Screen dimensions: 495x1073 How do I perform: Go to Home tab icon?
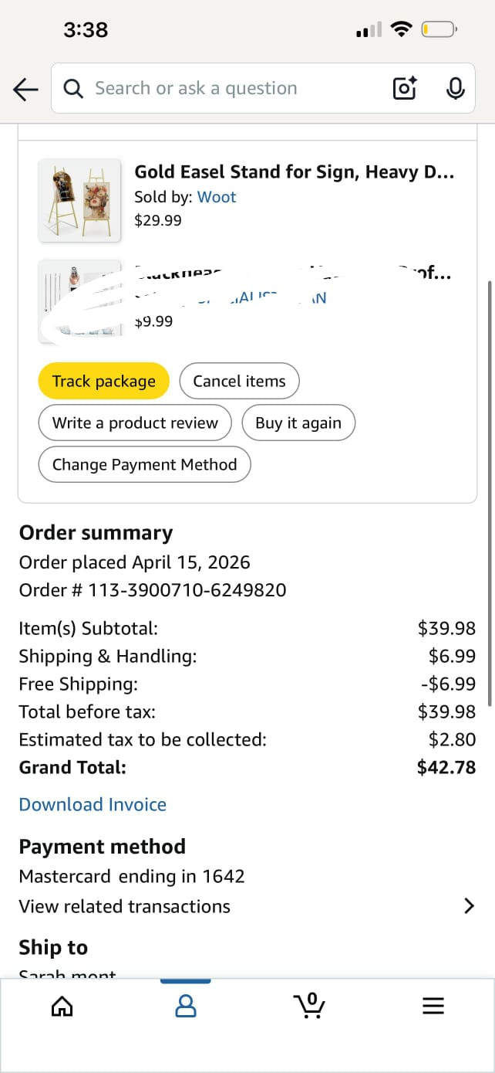tap(62, 1006)
